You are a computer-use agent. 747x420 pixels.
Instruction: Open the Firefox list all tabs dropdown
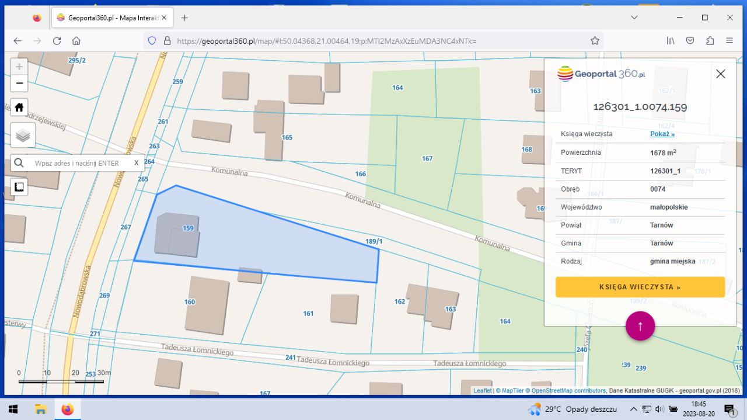pos(634,18)
